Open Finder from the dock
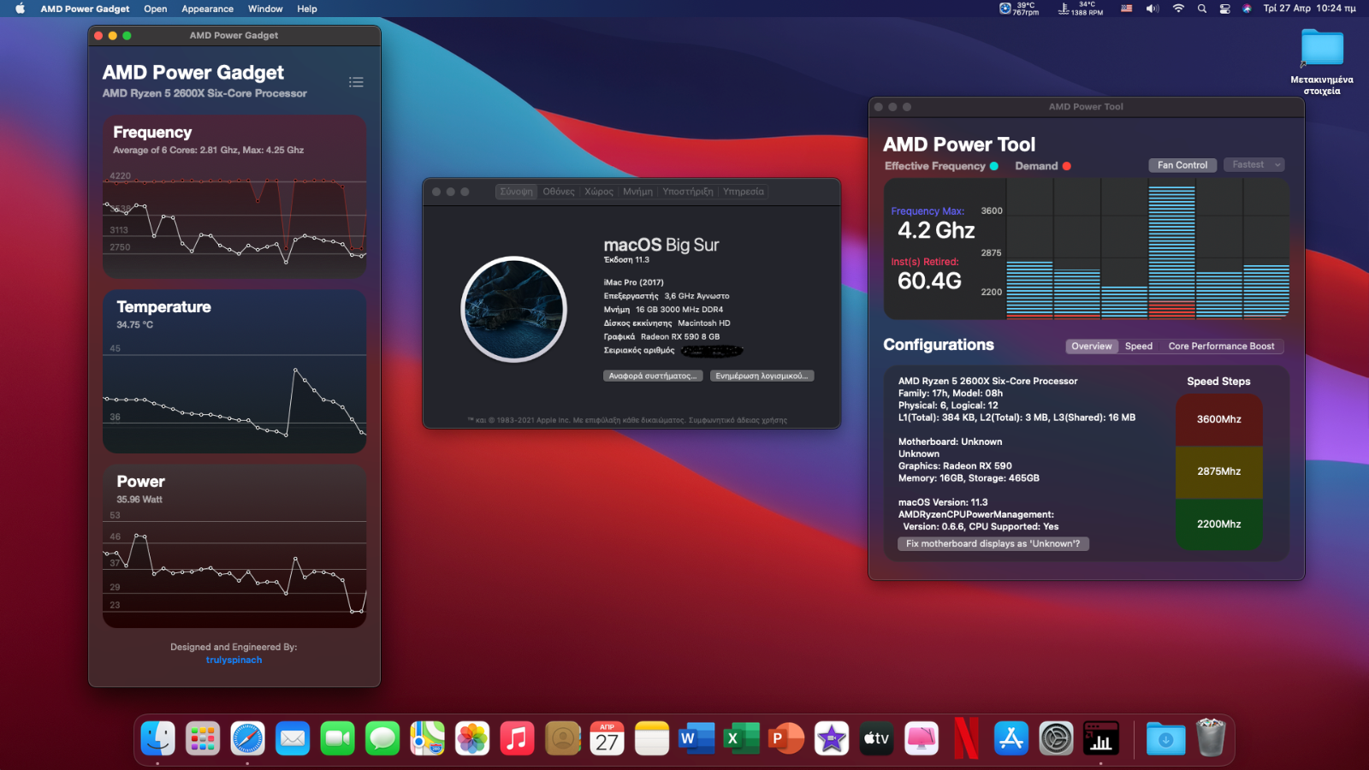Viewport: 1369px width, 770px height. click(x=157, y=738)
